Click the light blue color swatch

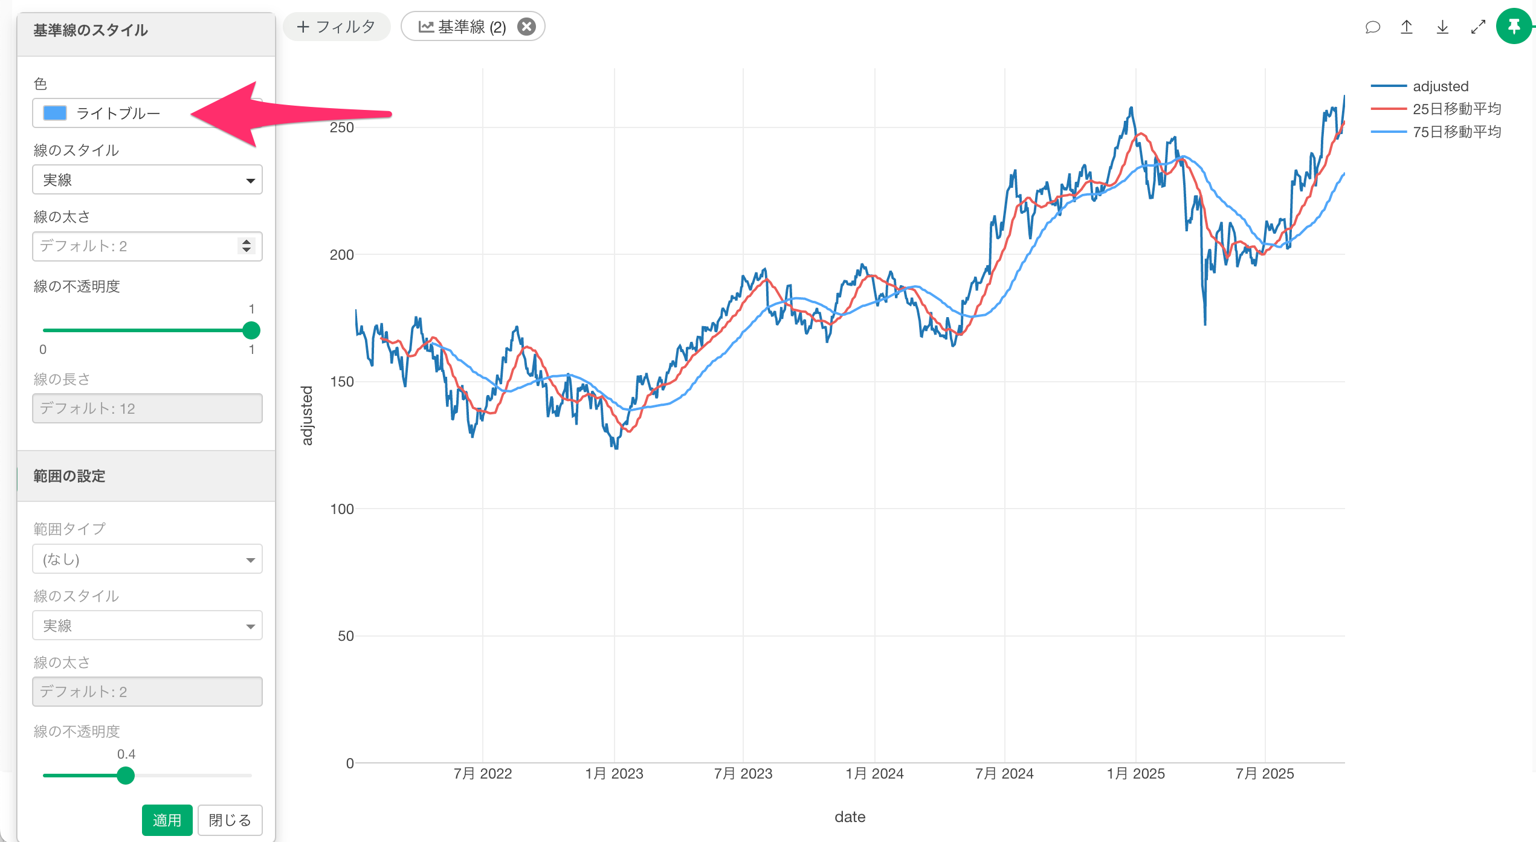[55, 114]
